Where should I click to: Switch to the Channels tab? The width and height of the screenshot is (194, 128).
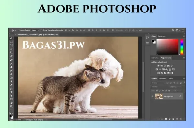163,78
